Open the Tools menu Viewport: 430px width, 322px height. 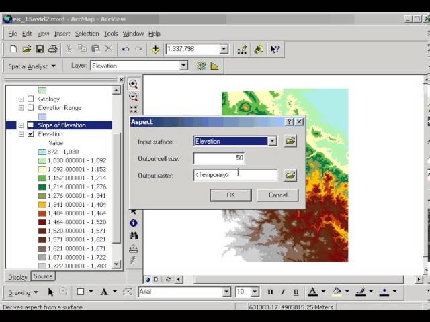[x=111, y=34]
